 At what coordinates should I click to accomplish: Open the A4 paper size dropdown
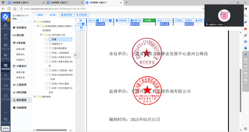point(169,20)
